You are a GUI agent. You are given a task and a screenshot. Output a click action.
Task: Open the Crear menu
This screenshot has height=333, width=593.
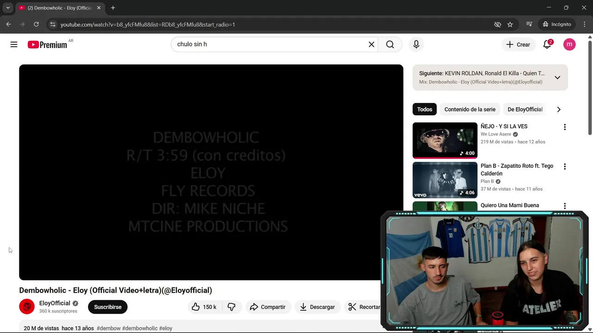[518, 44]
